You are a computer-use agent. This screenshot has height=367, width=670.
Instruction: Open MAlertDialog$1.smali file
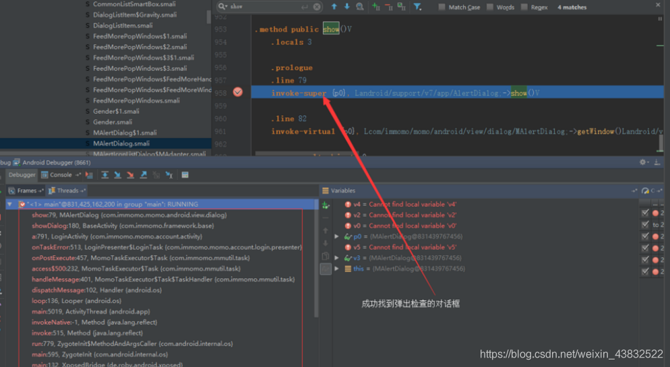tap(125, 133)
